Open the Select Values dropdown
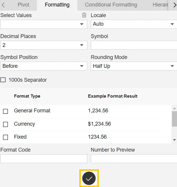 point(44,24)
